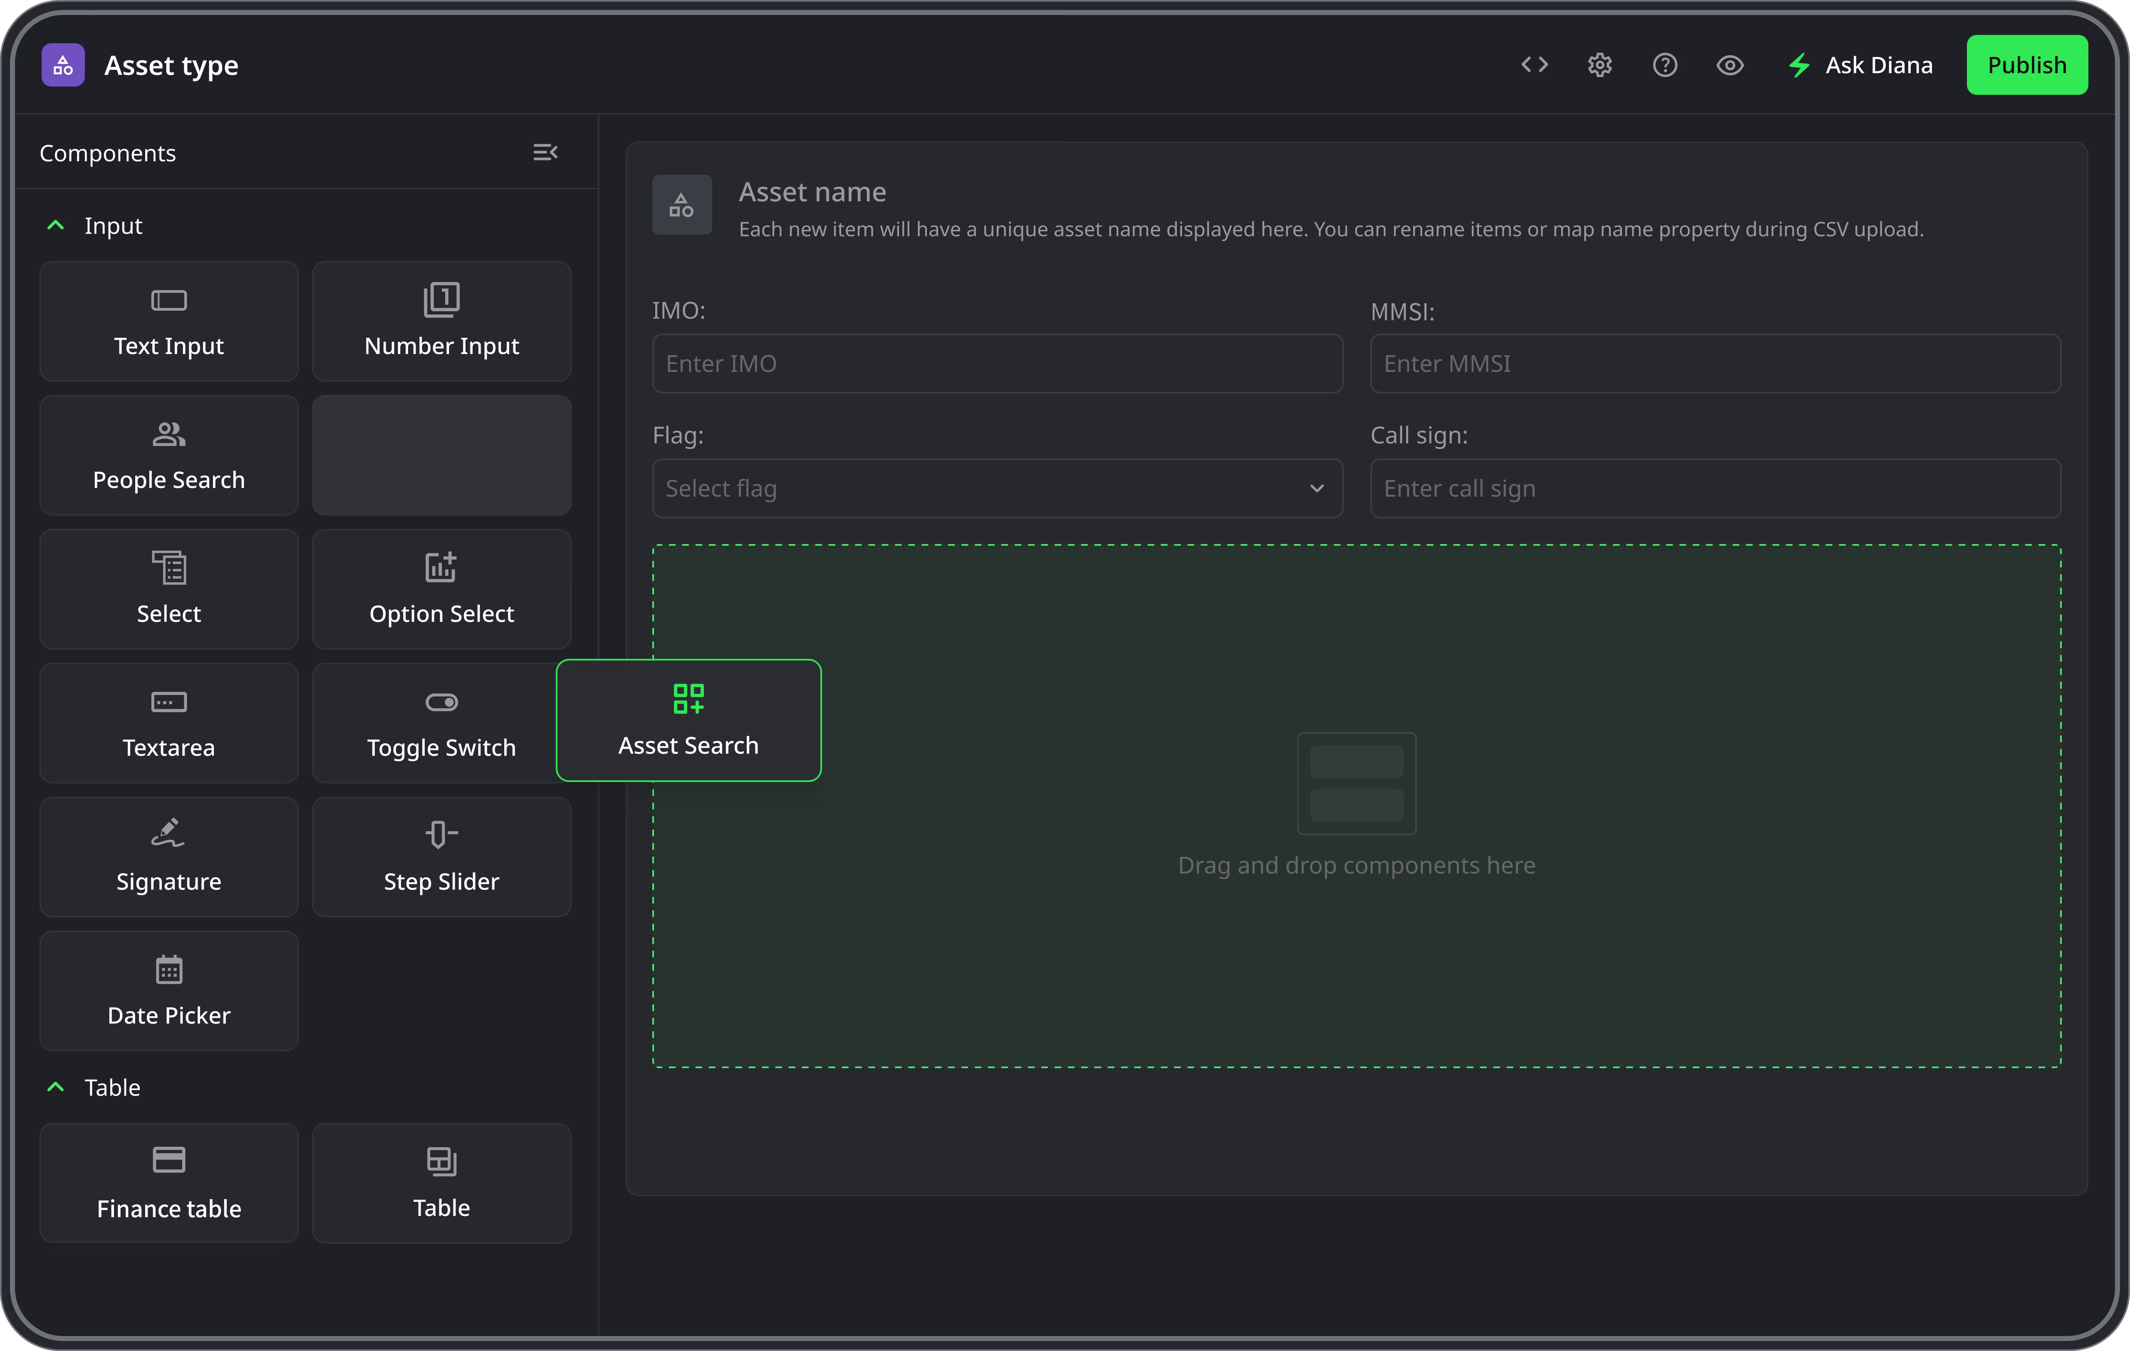Click into the Enter MMSI field
This screenshot has width=2130, height=1351.
click(1715, 364)
